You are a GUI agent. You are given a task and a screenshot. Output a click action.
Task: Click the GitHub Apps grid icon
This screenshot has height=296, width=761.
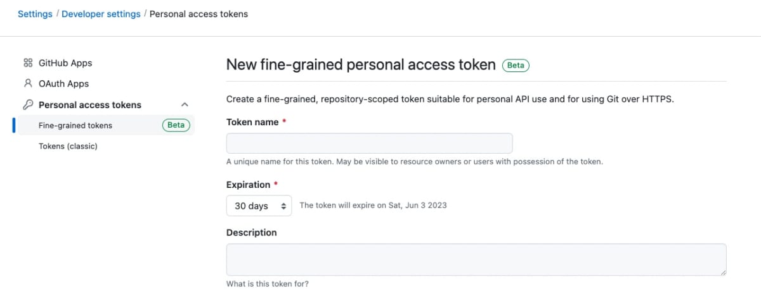(x=28, y=63)
